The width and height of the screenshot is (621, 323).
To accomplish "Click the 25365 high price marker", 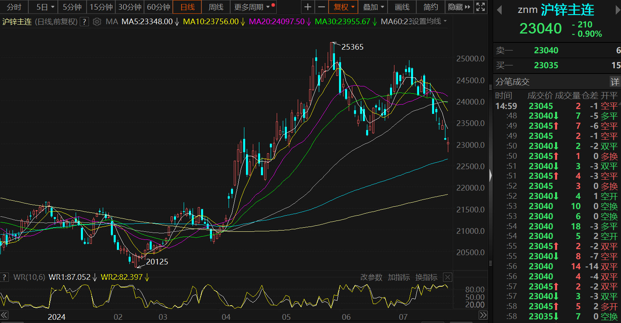I will [352, 47].
